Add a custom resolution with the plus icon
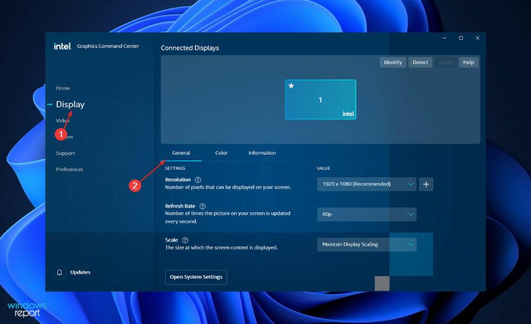The width and height of the screenshot is (531, 324). pos(426,184)
